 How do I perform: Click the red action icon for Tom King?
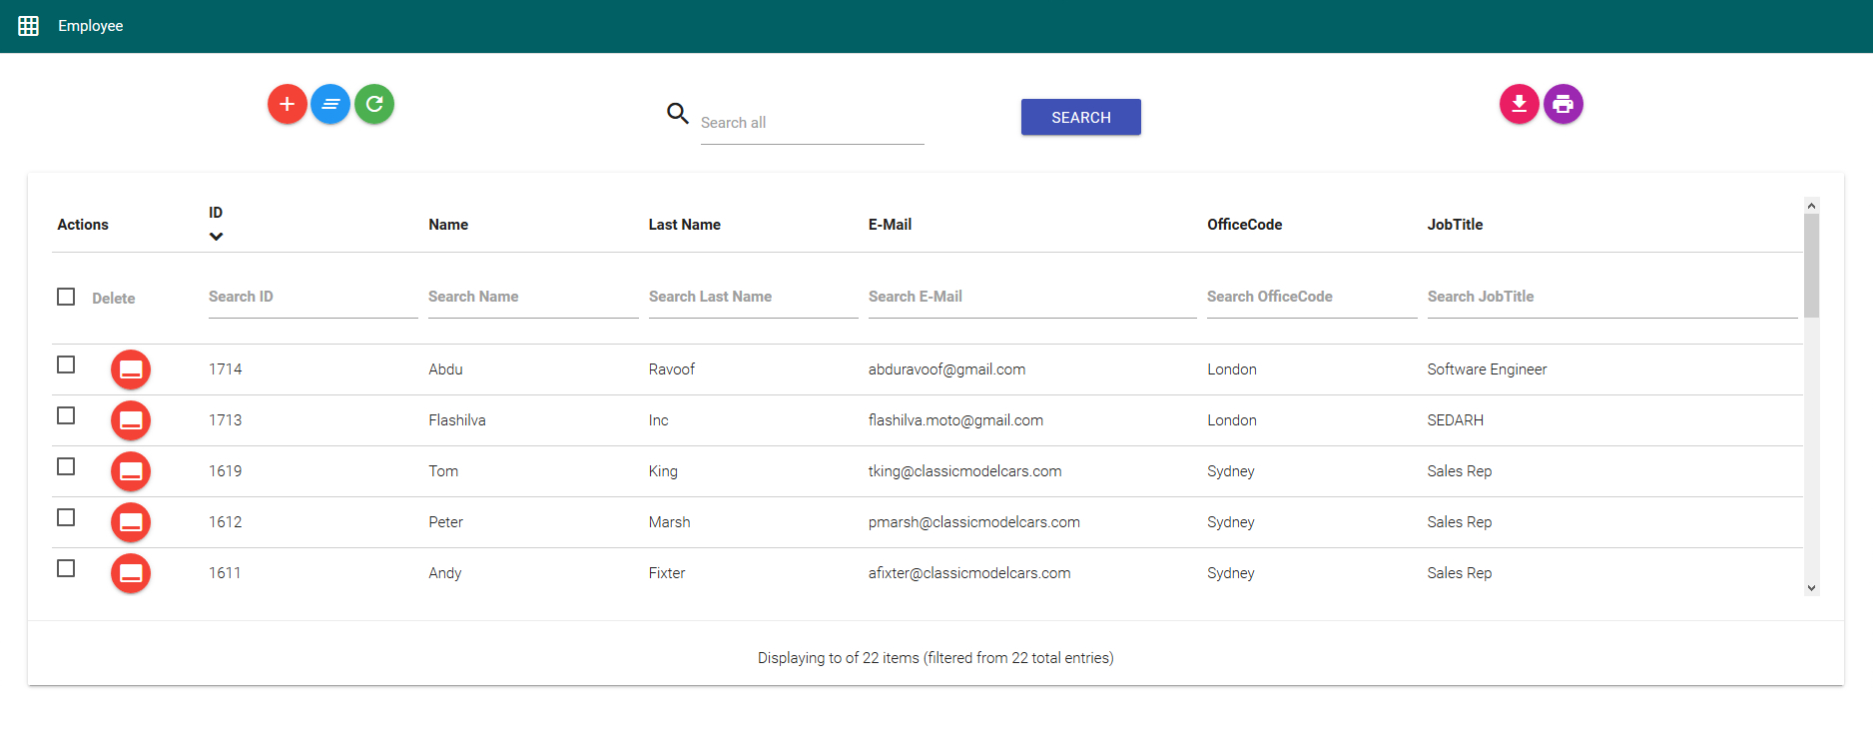[x=131, y=471]
